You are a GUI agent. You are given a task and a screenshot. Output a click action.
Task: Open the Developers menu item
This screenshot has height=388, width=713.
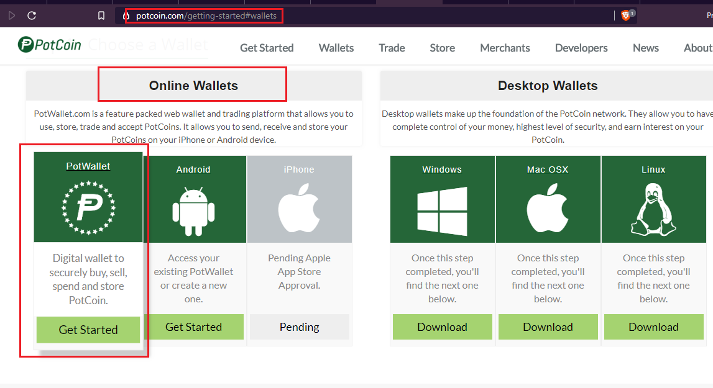point(581,48)
